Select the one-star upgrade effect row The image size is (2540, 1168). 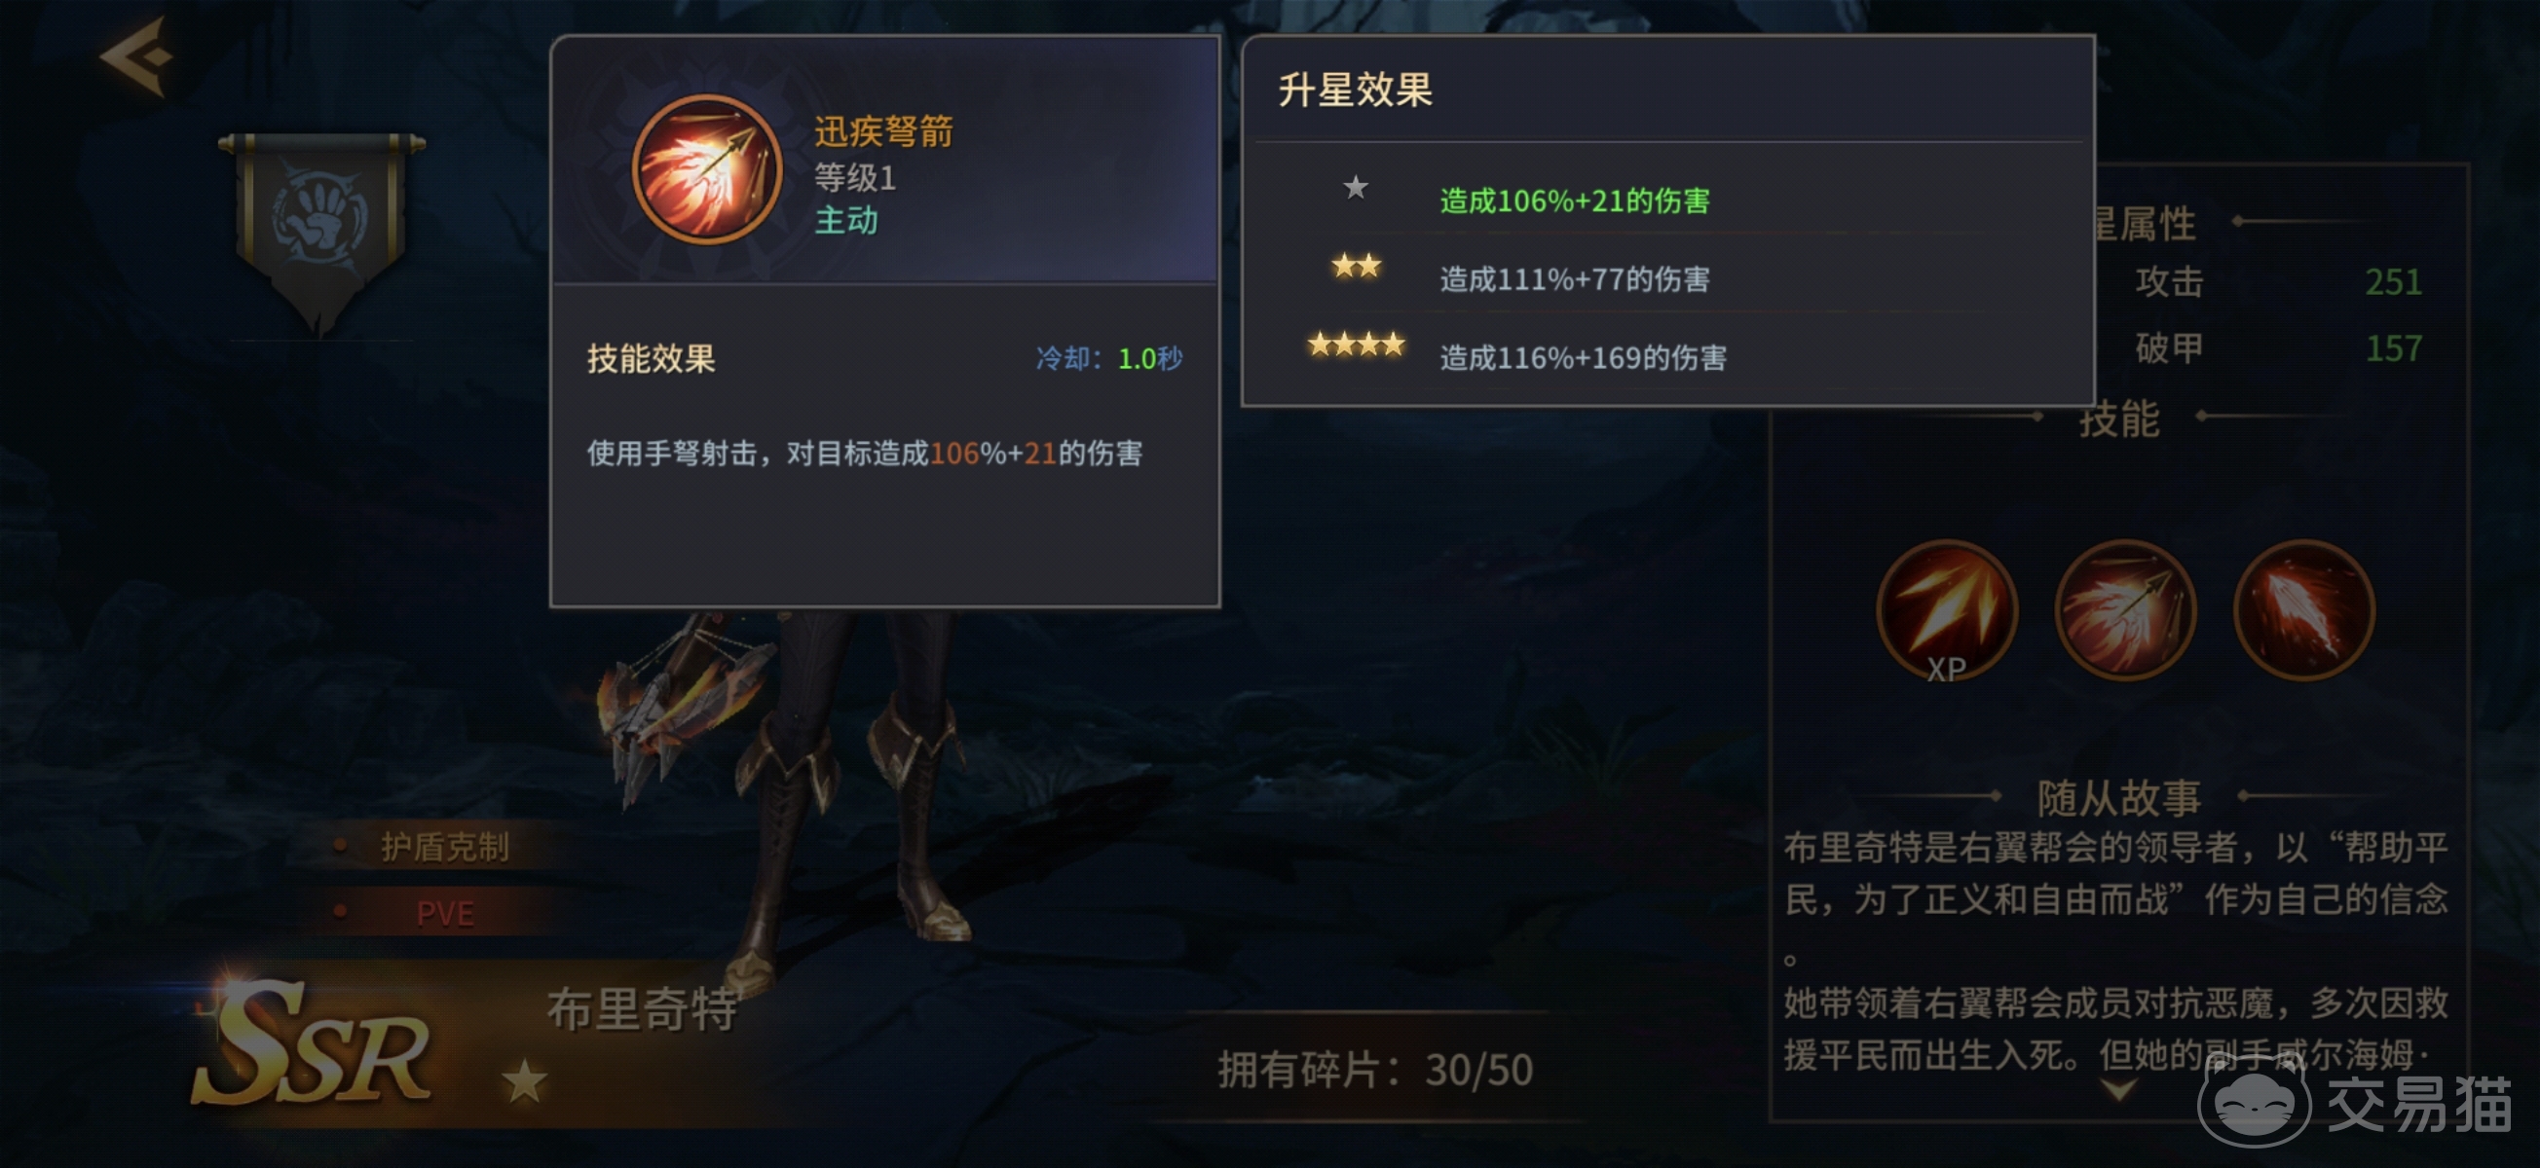coord(1666,198)
